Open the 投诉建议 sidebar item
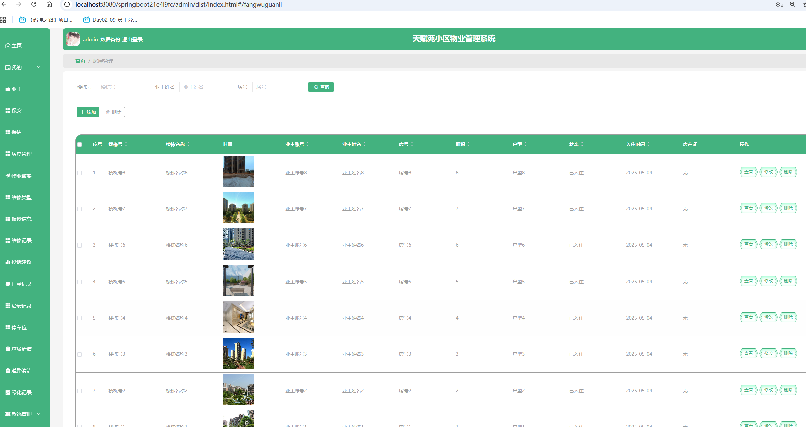Screen dimensions: 806x427 21,262
